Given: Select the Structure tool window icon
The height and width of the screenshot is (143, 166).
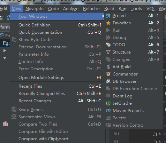Looking at the screenshot, I should coord(108,52).
